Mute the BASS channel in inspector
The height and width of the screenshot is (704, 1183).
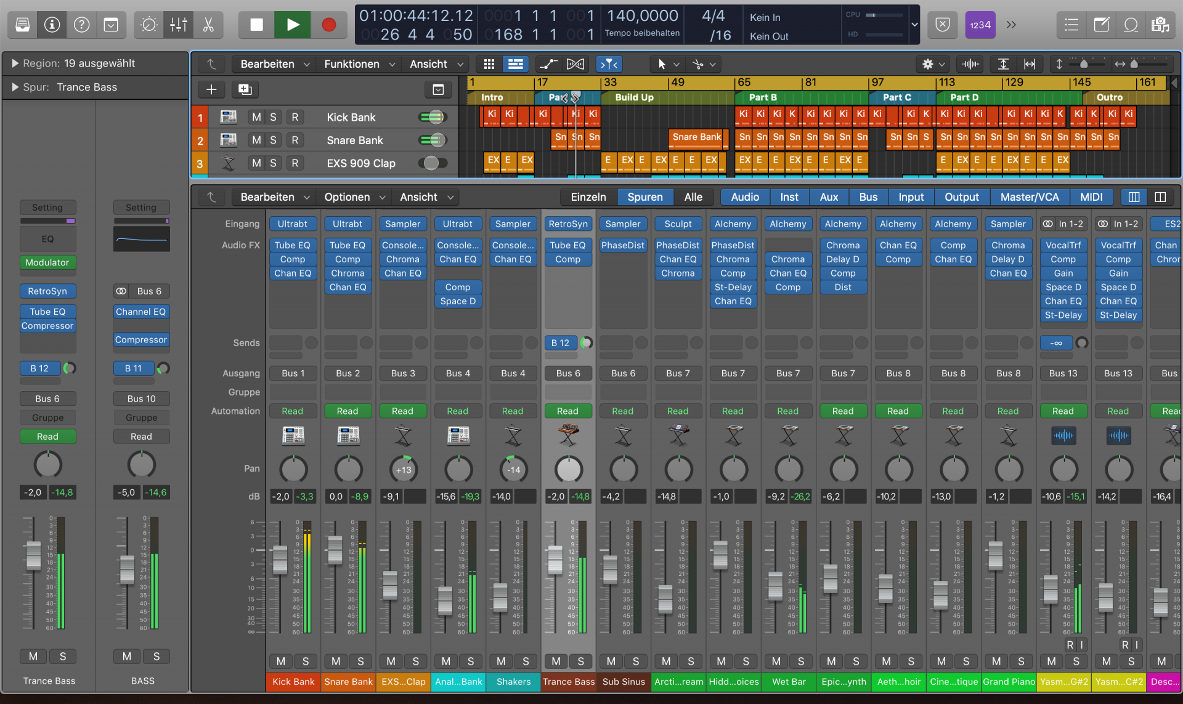coord(127,657)
